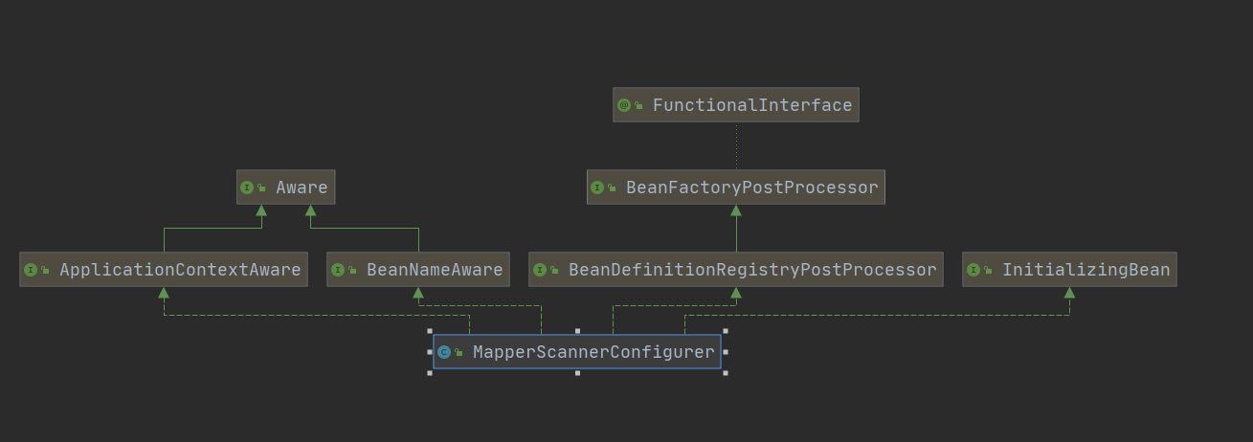Click the visibility lock icon beside BeanFactoryPostProcessor
The height and width of the screenshot is (442, 1253).
pos(613,188)
